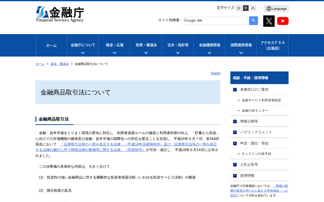
Task: Open the アクセスＦＳＡ（広報誌） menu item
Action: tap(273, 45)
